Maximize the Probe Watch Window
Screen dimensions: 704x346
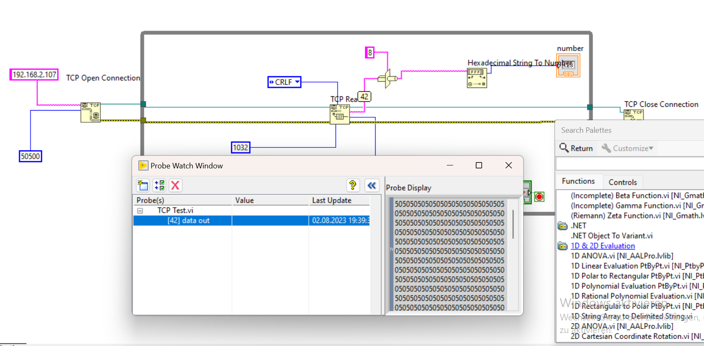(479, 165)
